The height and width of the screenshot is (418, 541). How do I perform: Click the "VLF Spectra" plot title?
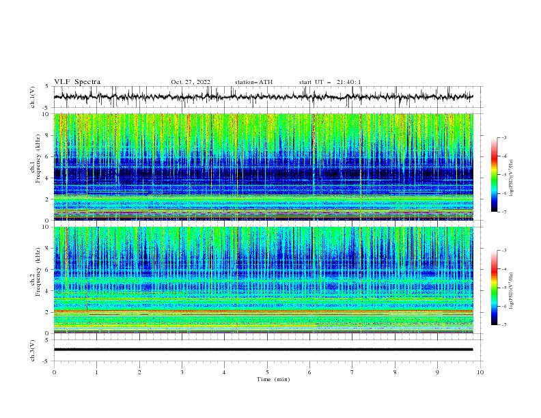coord(77,82)
